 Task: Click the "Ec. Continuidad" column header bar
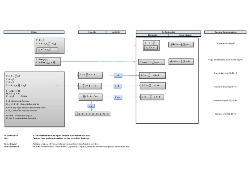[168, 32]
